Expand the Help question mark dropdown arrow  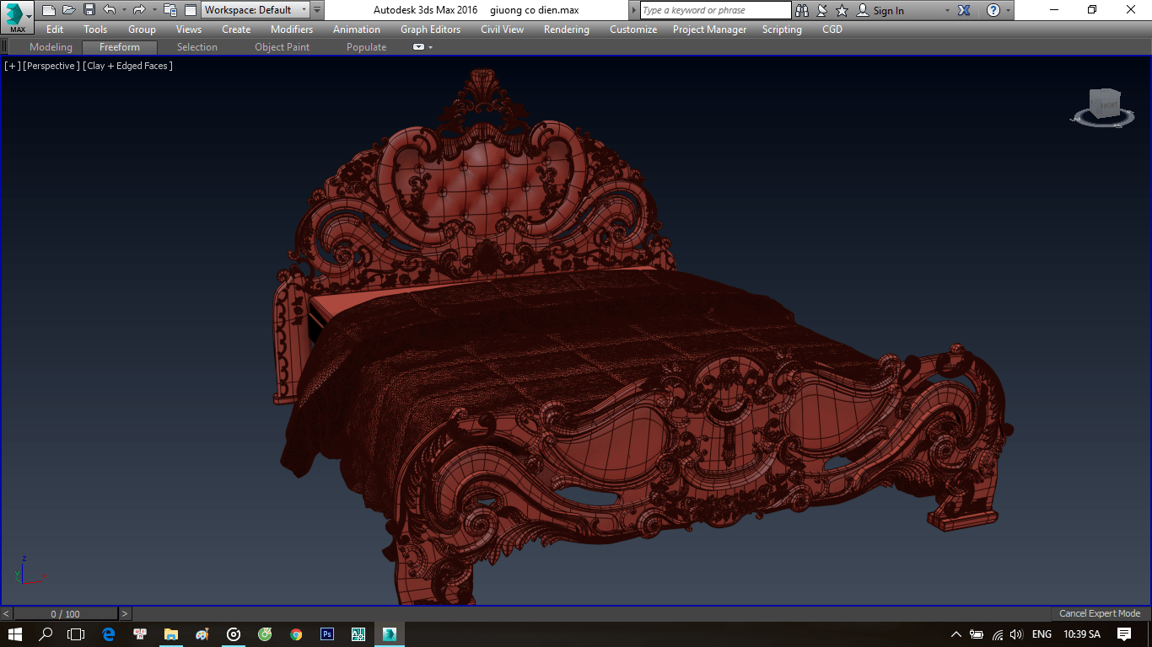click(1008, 10)
